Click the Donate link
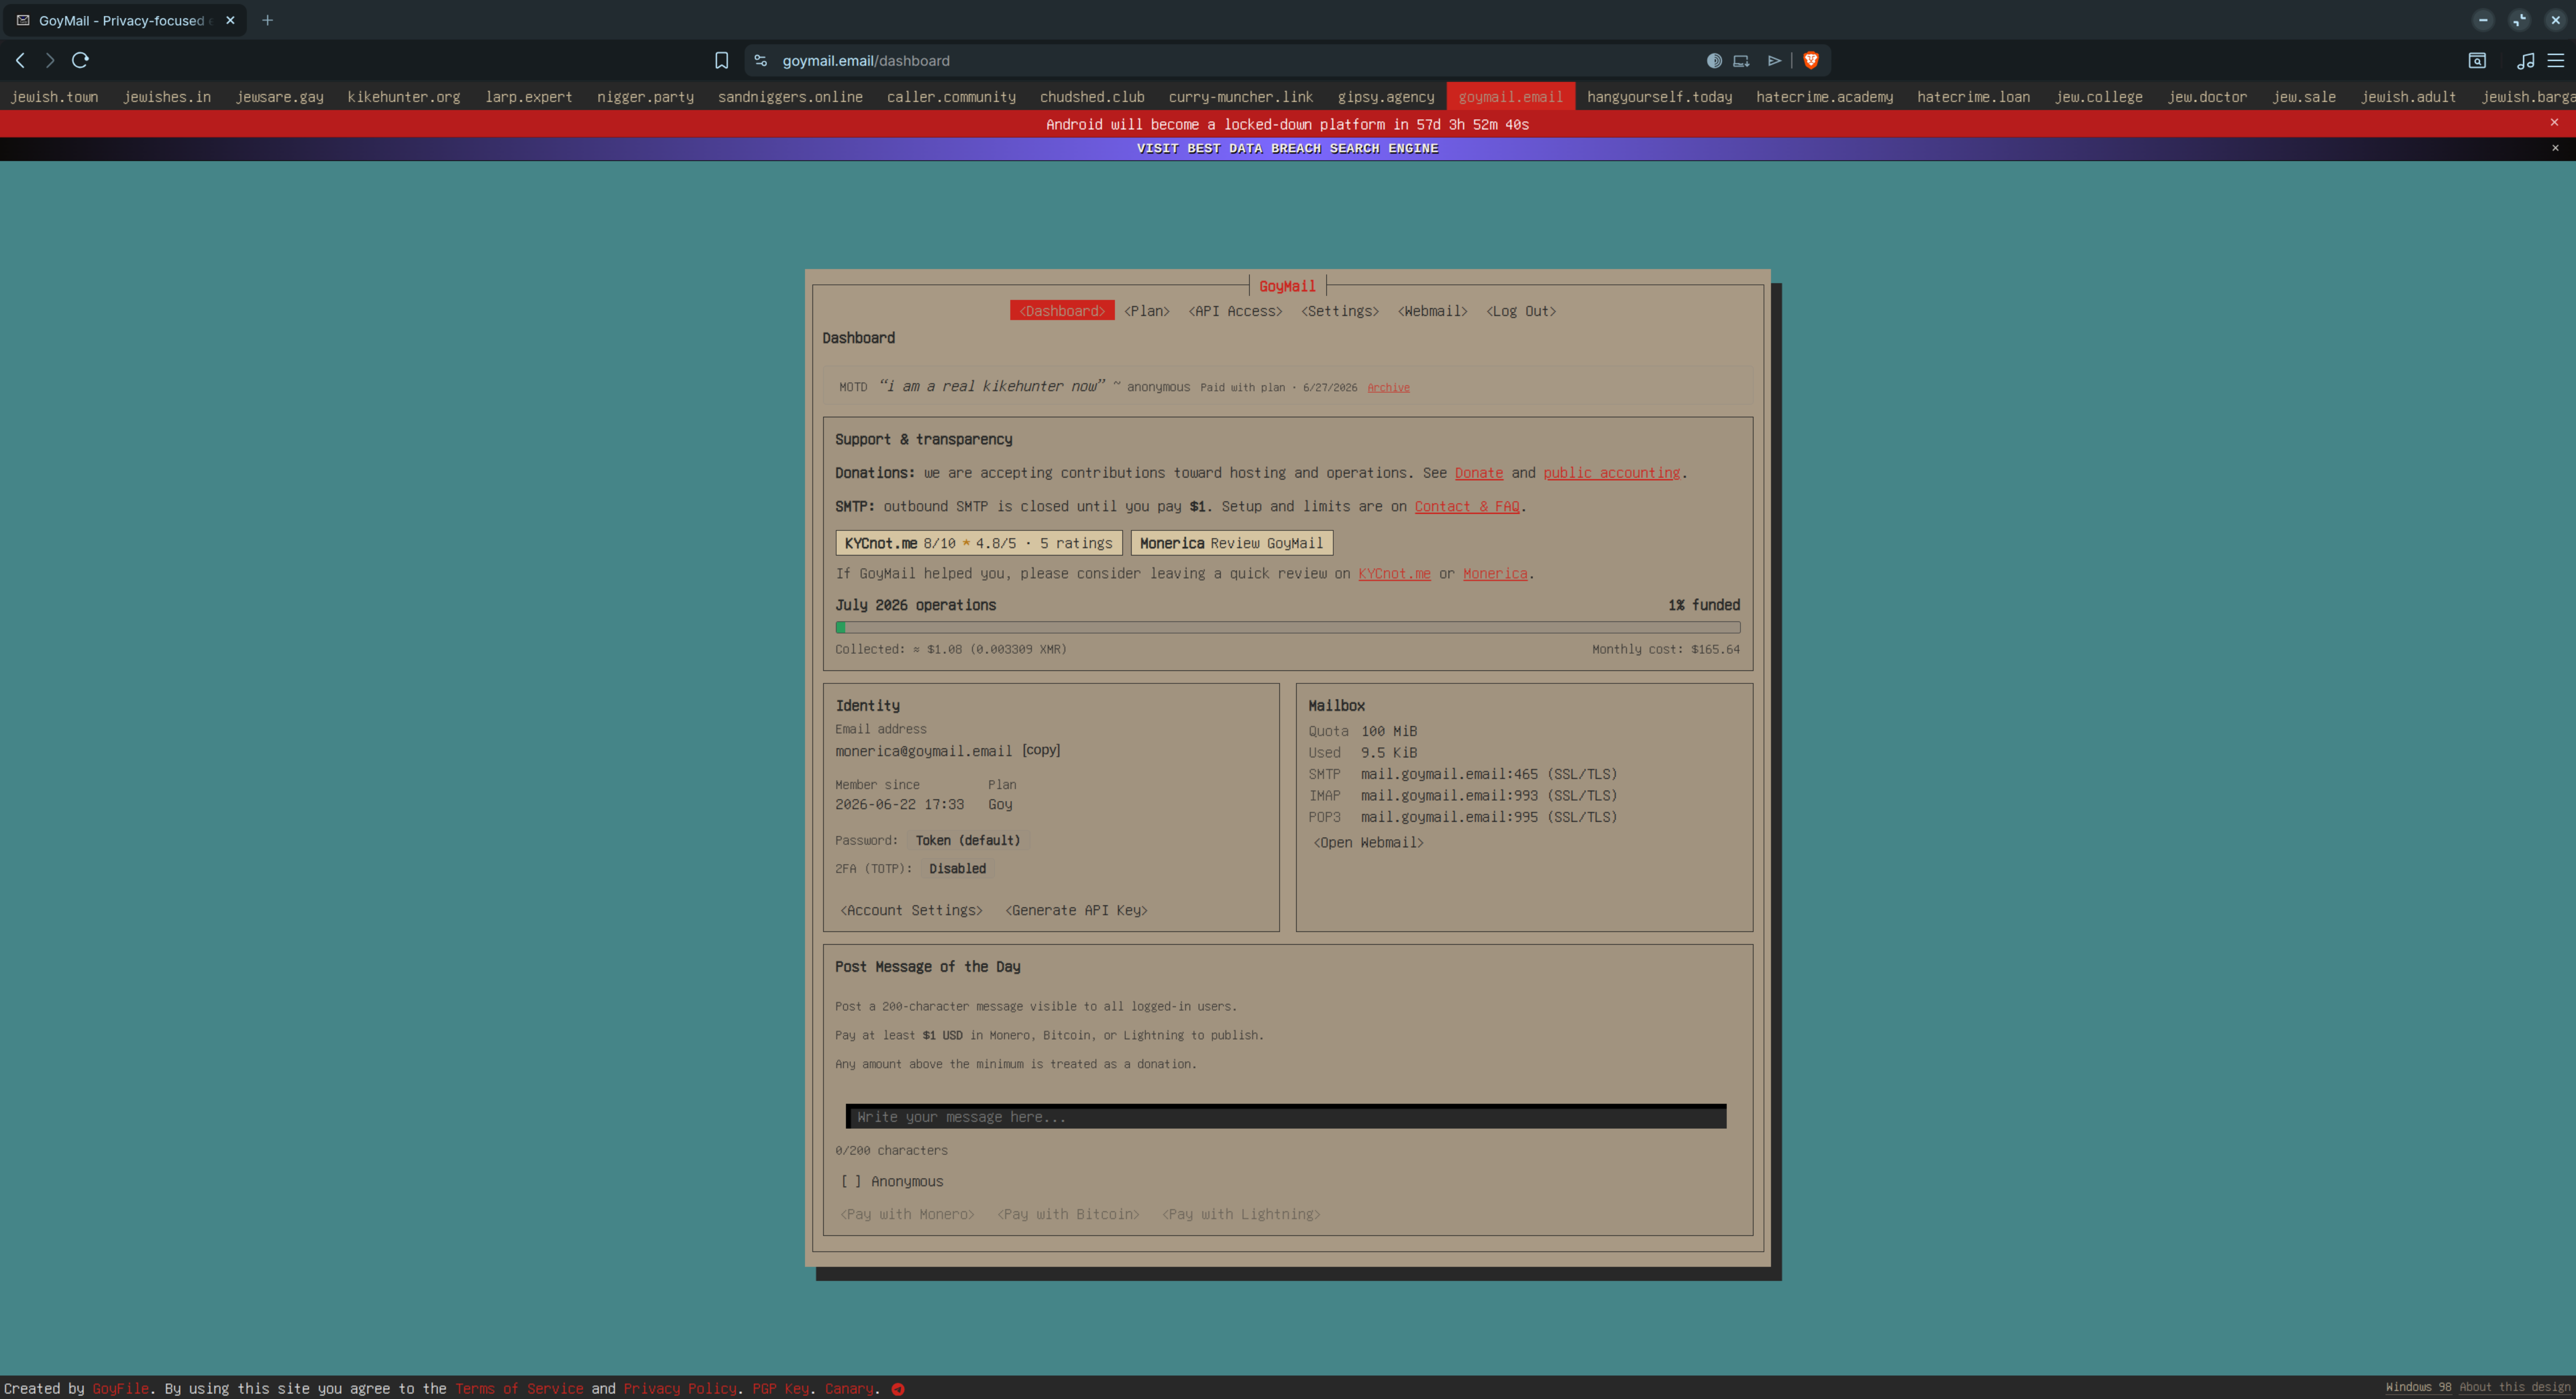2576x1399 pixels. click(x=1478, y=473)
